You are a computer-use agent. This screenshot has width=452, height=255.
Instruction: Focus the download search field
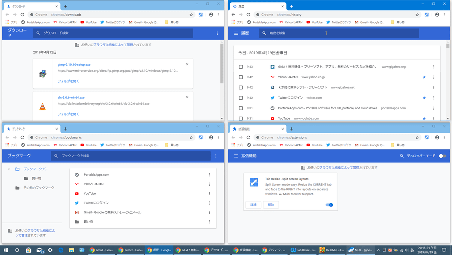tap(113, 33)
